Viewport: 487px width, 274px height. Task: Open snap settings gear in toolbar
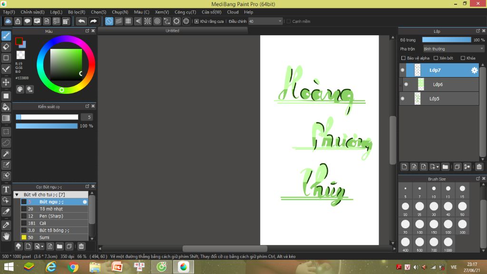[186, 21]
